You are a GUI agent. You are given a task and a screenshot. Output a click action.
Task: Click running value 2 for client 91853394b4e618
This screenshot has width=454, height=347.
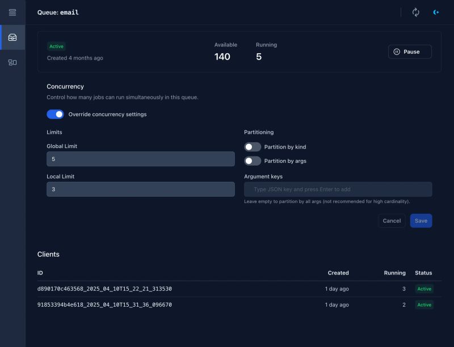(404, 305)
